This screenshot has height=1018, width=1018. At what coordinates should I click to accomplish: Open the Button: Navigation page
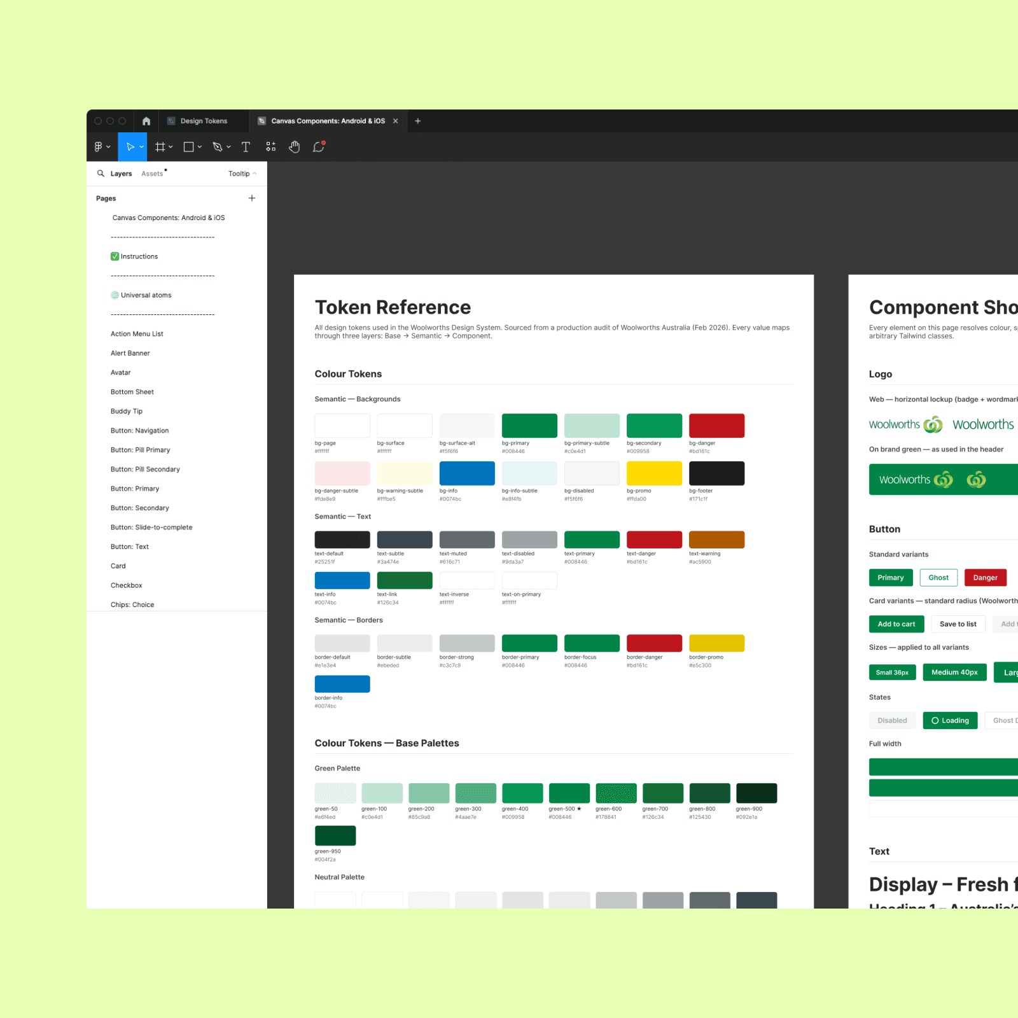point(140,431)
